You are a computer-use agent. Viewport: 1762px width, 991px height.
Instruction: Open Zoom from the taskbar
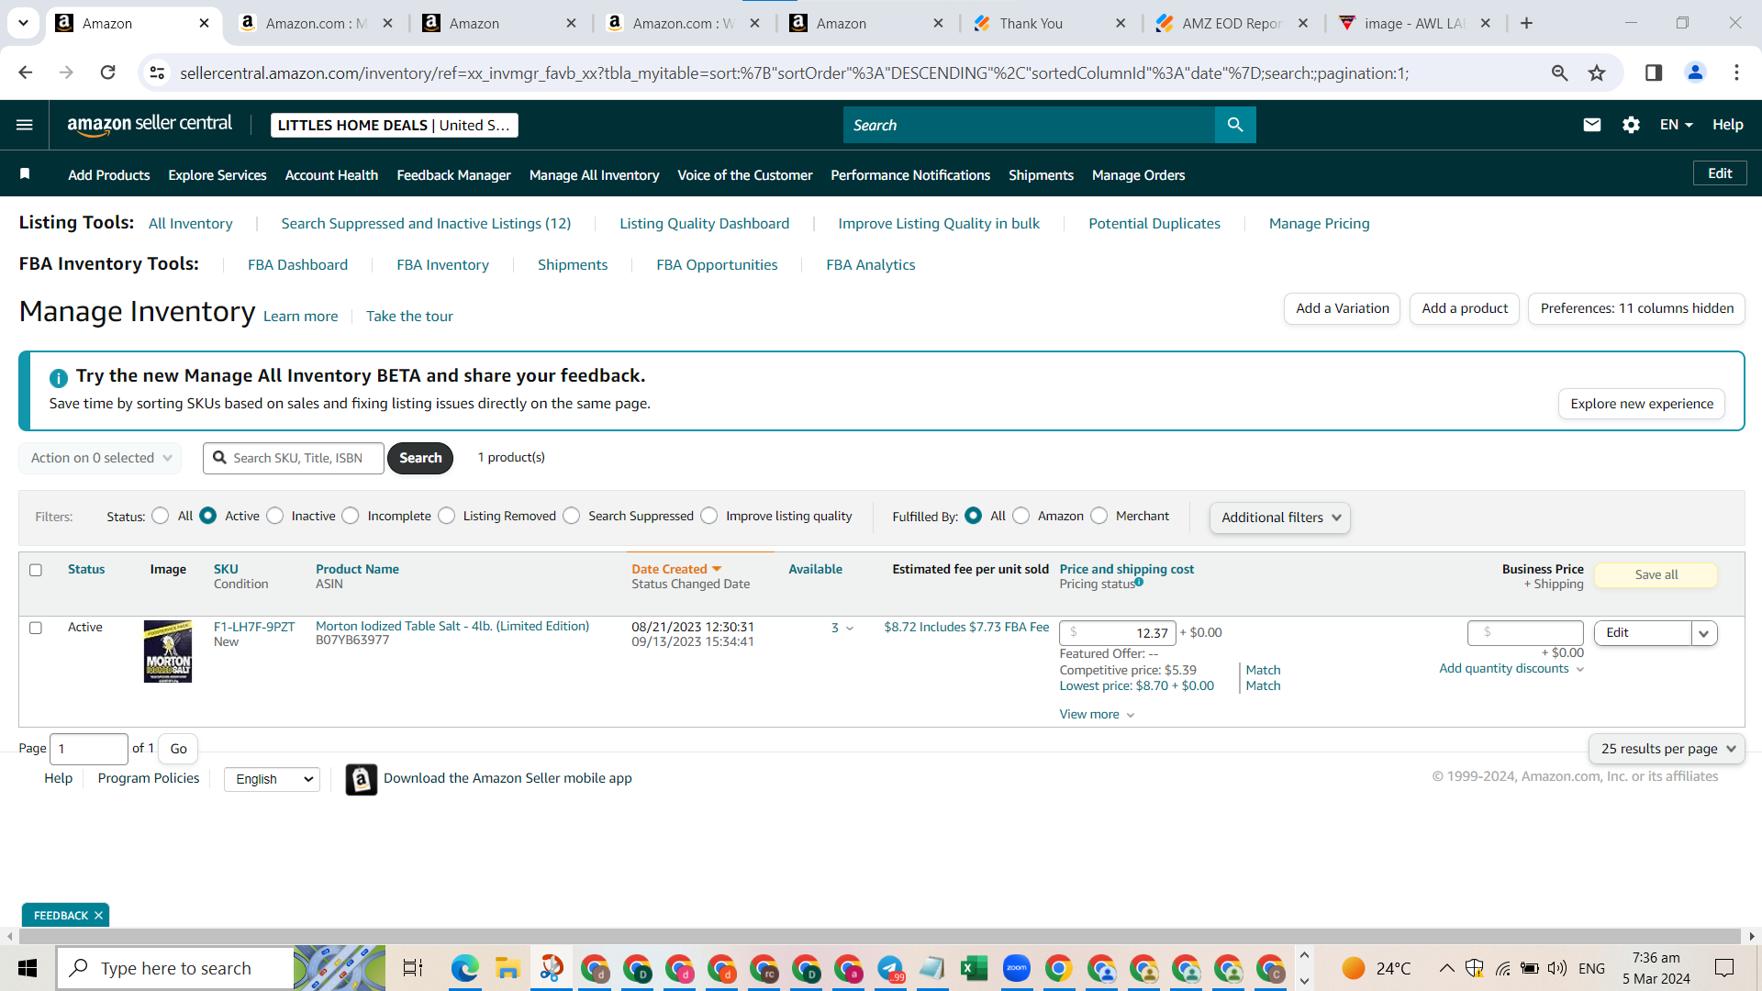(1016, 968)
